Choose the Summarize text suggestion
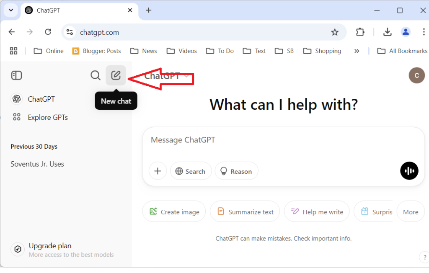429x273 pixels. click(x=245, y=212)
